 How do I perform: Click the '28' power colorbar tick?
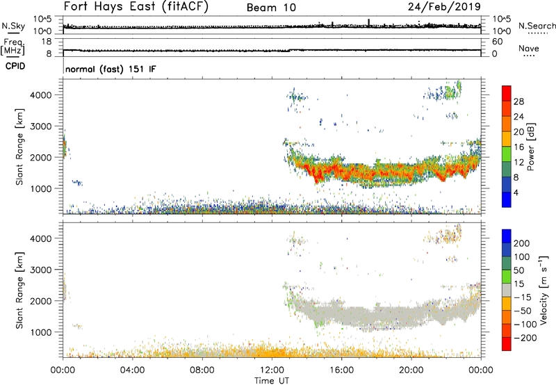coord(518,101)
